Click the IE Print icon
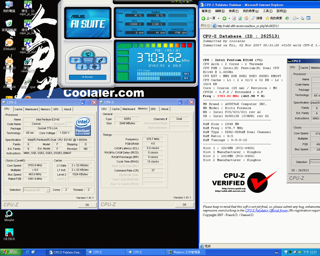Viewport: 320px width, 256px height. pos(302,18)
